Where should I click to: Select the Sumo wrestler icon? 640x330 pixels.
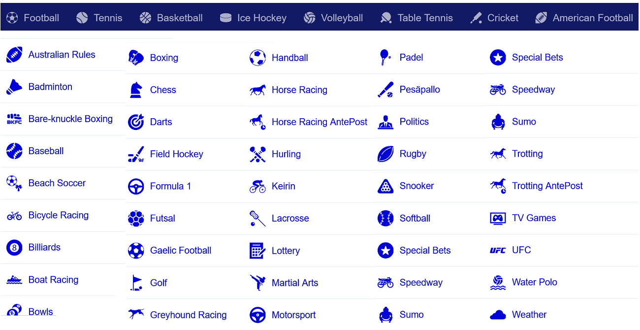click(x=498, y=122)
